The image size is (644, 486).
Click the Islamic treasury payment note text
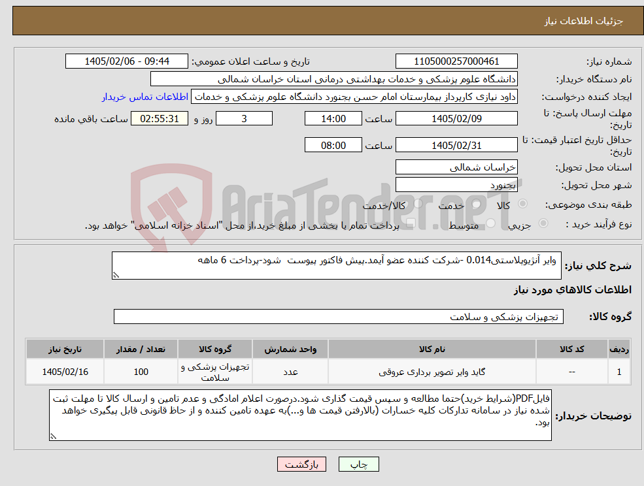click(242, 225)
